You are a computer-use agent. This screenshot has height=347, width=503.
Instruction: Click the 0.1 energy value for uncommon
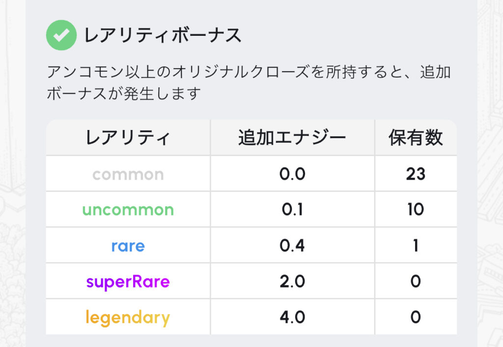pos(292,210)
